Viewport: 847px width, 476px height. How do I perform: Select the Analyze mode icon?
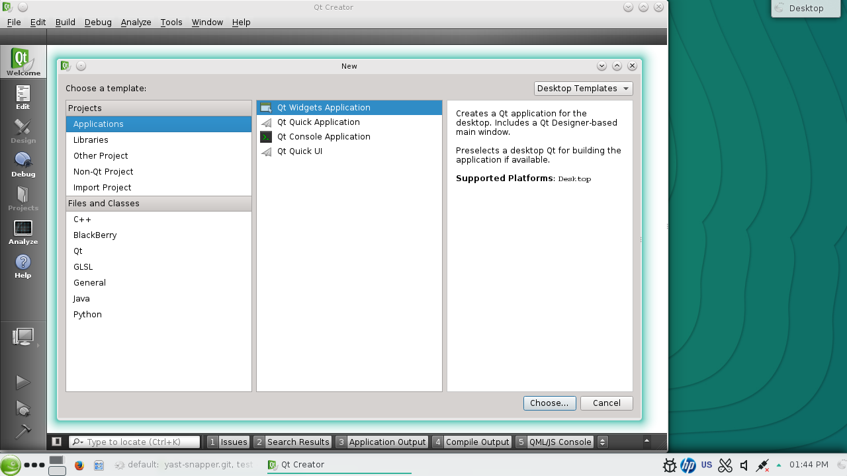coord(23,232)
